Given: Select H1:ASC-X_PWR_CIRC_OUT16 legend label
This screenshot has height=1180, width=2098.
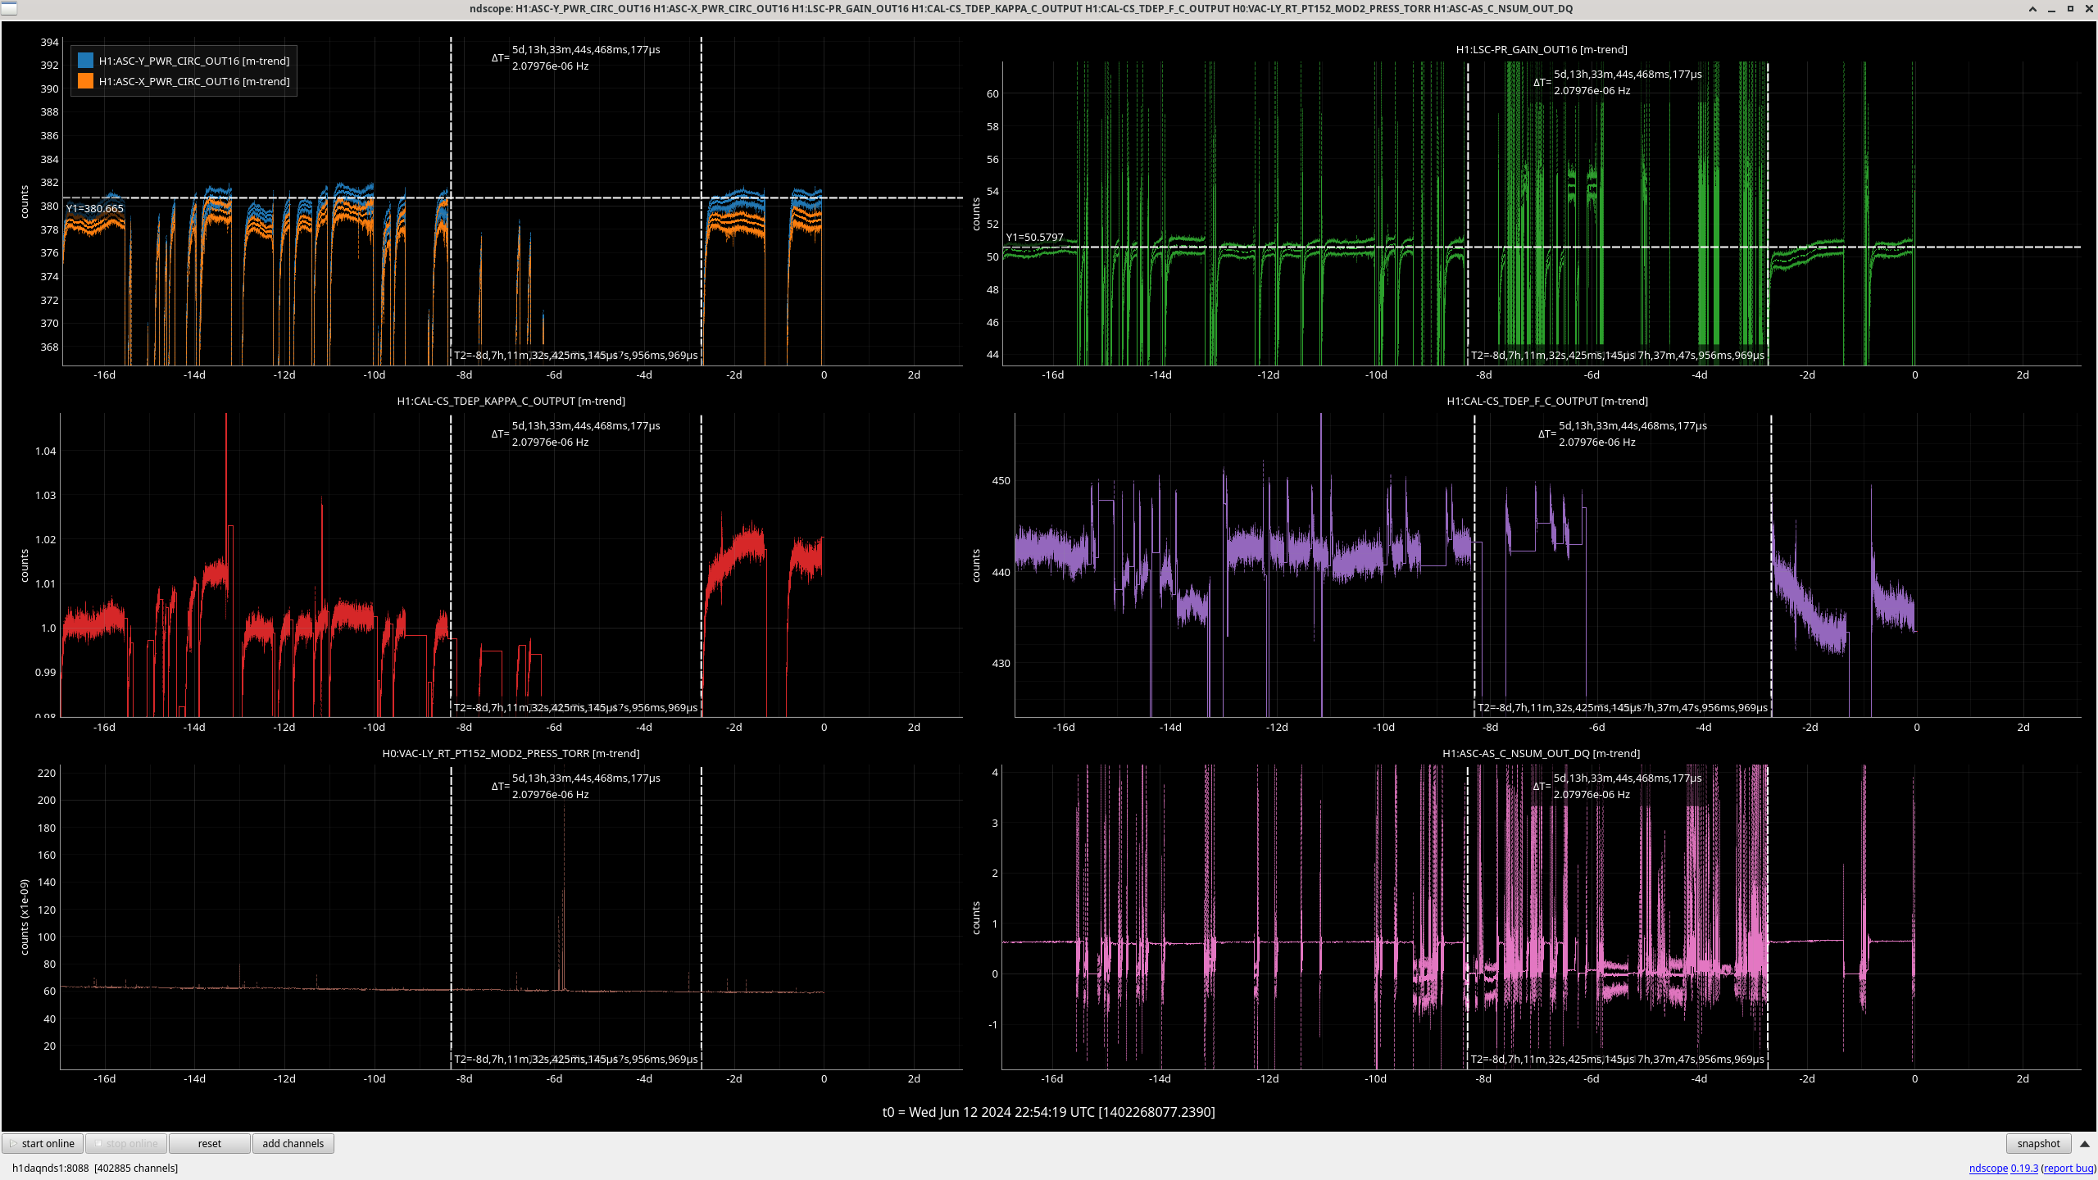Looking at the screenshot, I should click(x=194, y=81).
